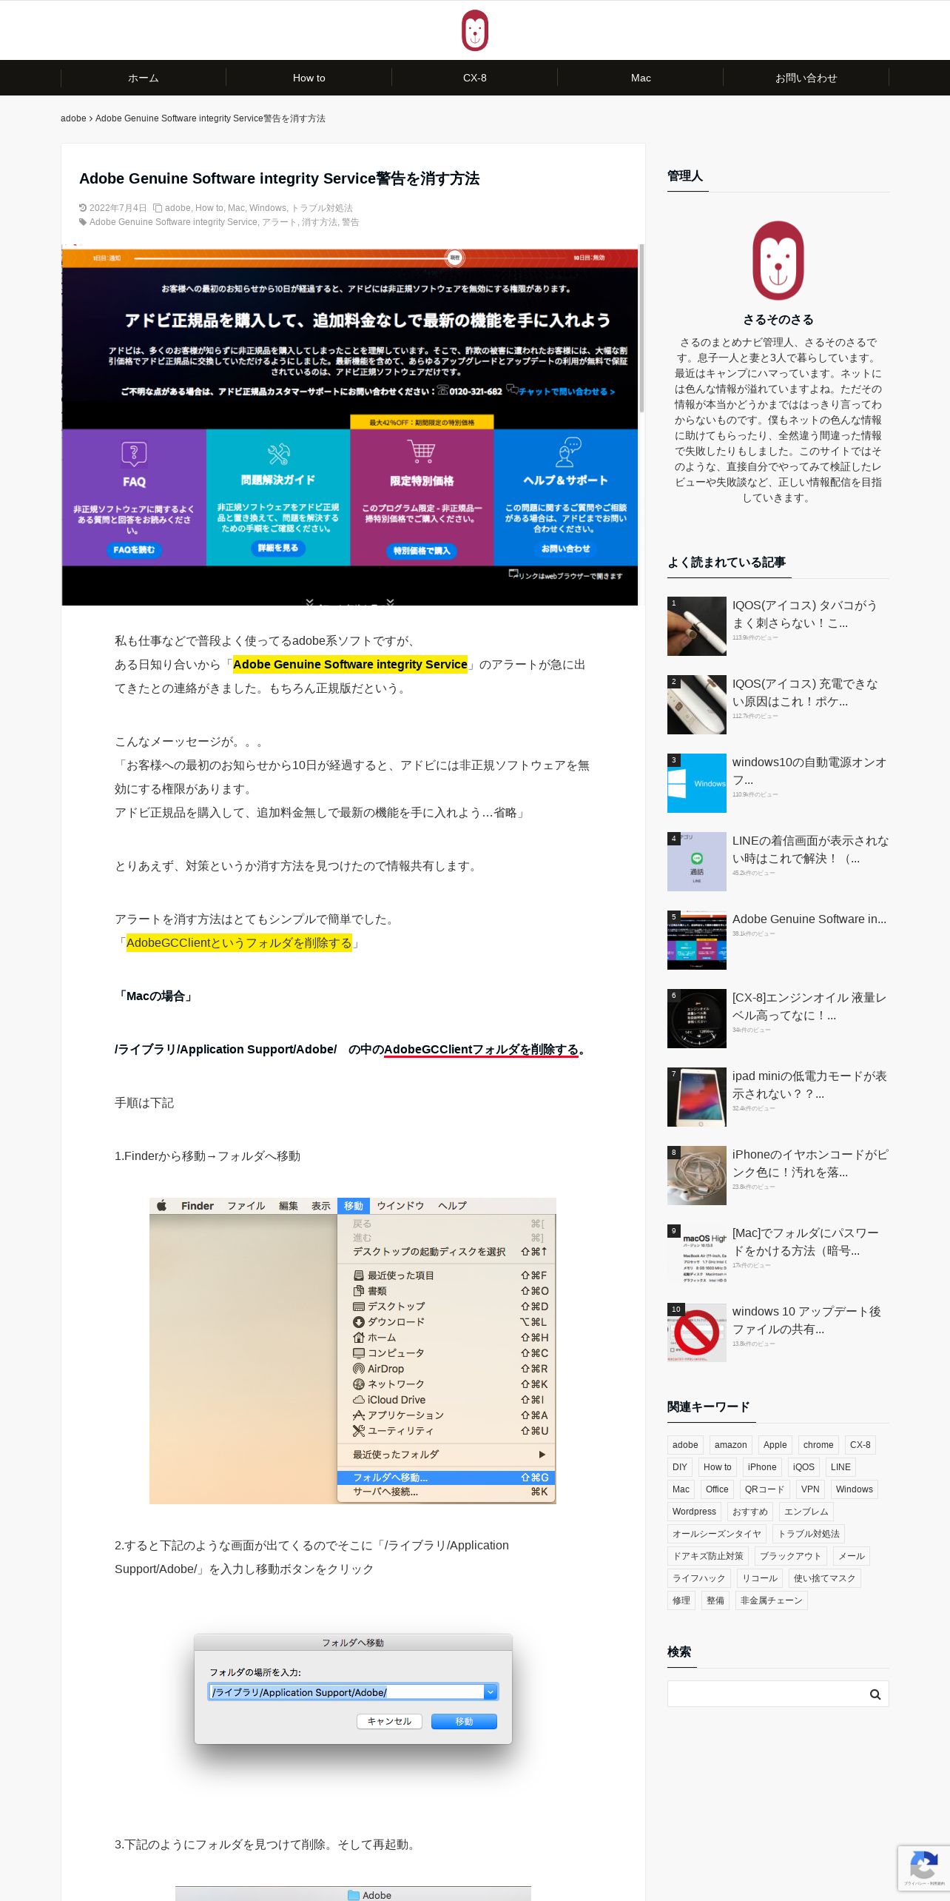Open the CX-8 navigation item
The width and height of the screenshot is (950, 1901).
click(x=474, y=78)
